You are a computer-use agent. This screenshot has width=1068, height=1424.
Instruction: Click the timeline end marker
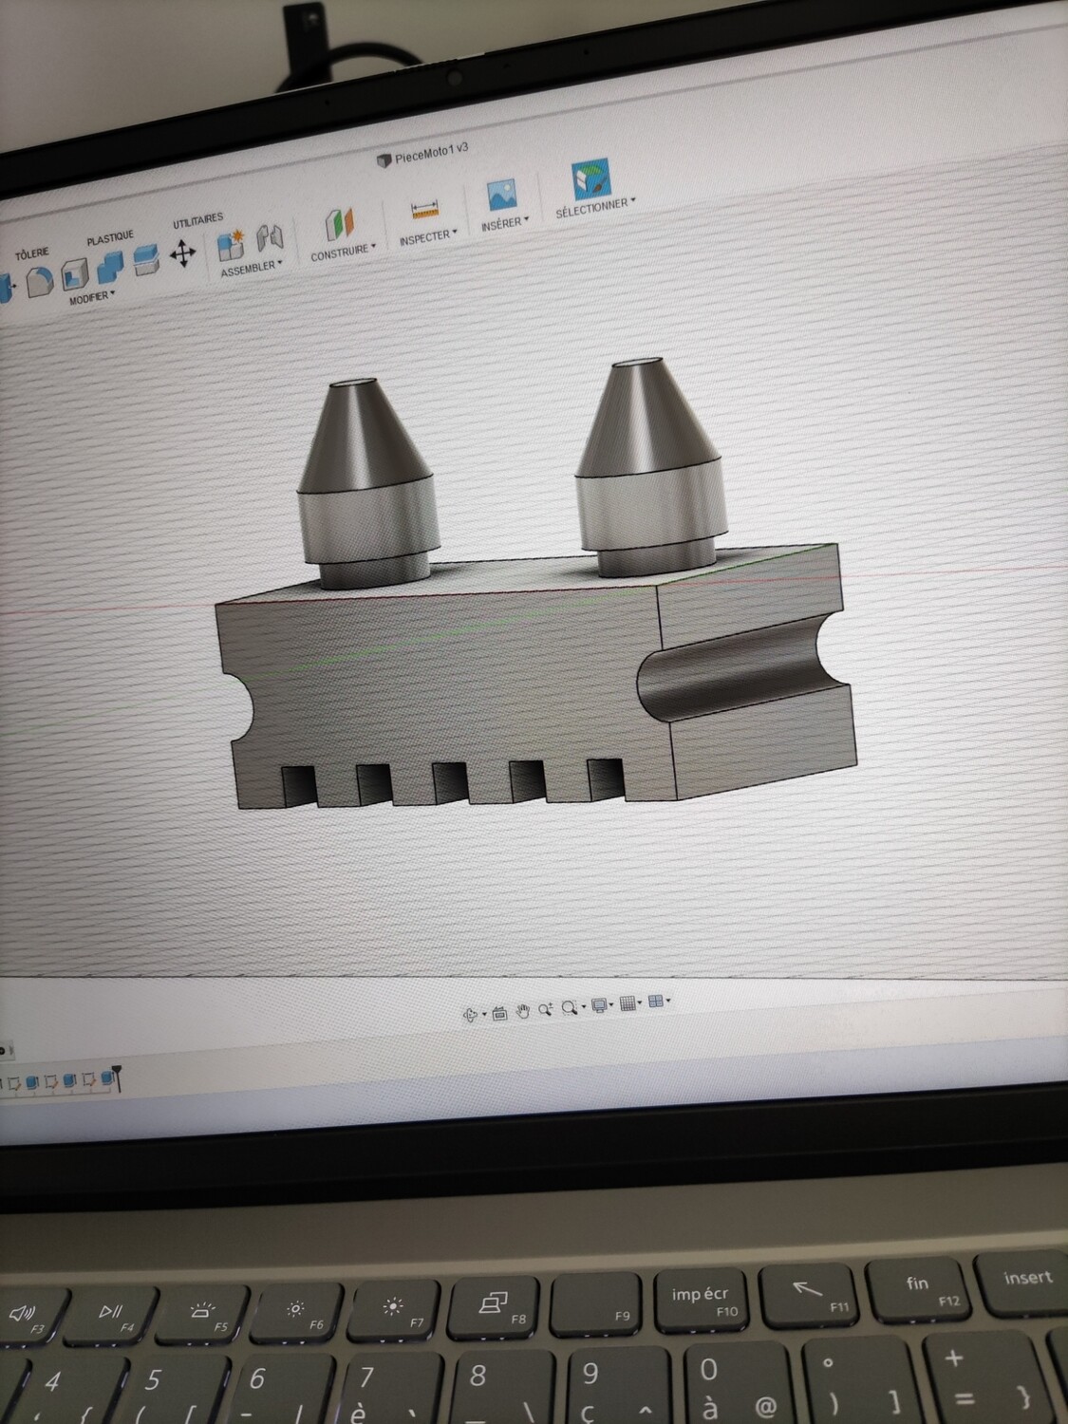tap(115, 1077)
